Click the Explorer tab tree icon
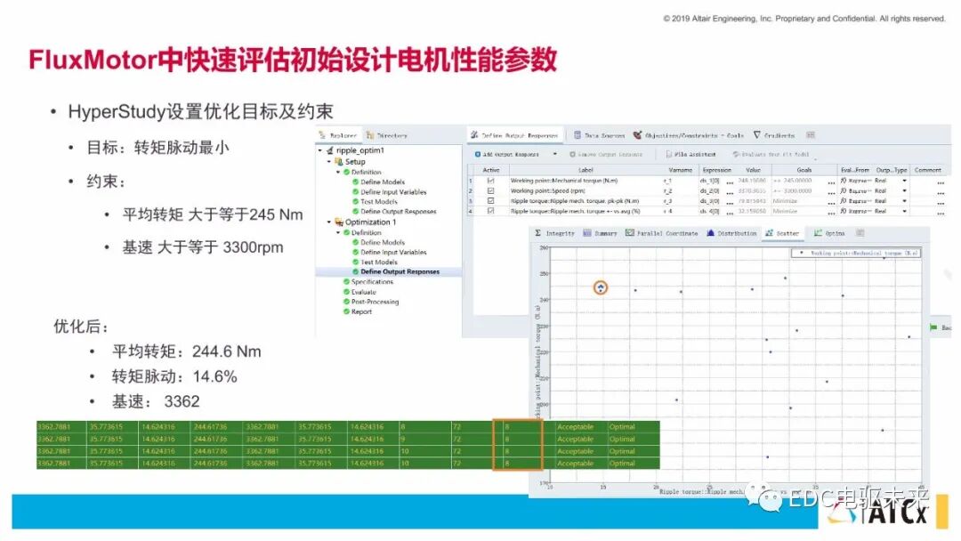The width and height of the screenshot is (961, 541). 322,135
